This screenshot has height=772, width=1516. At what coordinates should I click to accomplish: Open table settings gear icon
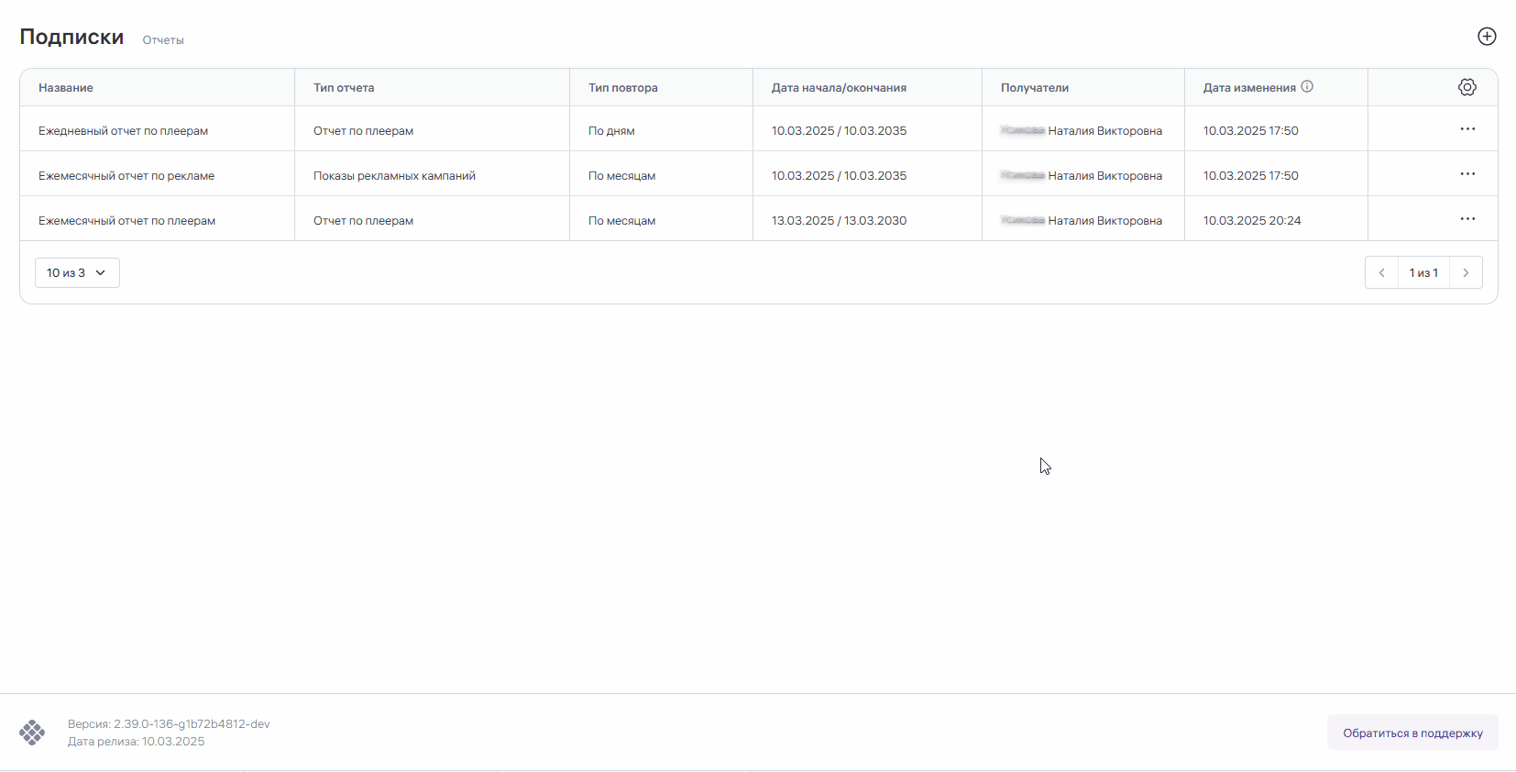coord(1467,87)
